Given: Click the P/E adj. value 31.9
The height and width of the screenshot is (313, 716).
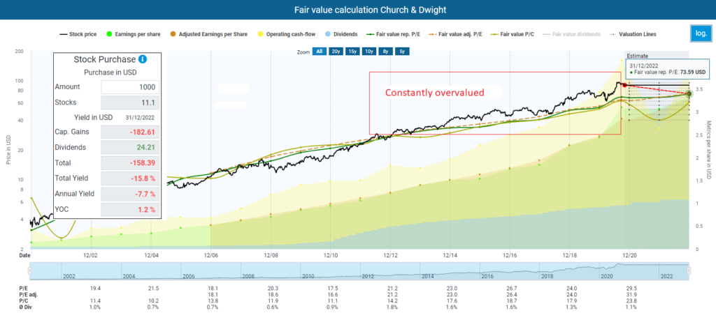Looking at the screenshot, I should [x=630, y=294].
